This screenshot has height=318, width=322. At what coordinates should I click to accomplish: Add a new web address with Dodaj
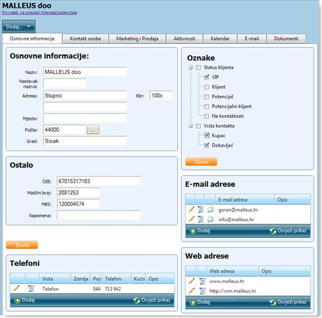point(200,302)
